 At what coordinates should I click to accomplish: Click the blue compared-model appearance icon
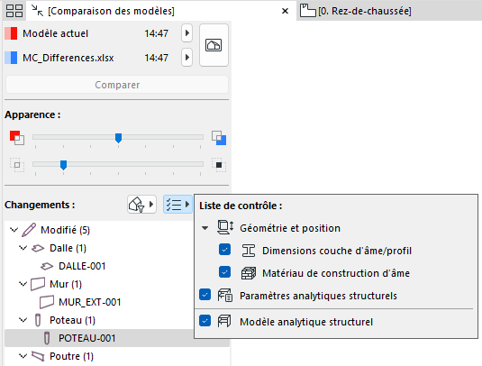tap(219, 138)
